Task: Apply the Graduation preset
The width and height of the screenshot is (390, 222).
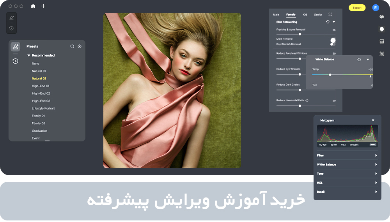Action: coord(39,130)
